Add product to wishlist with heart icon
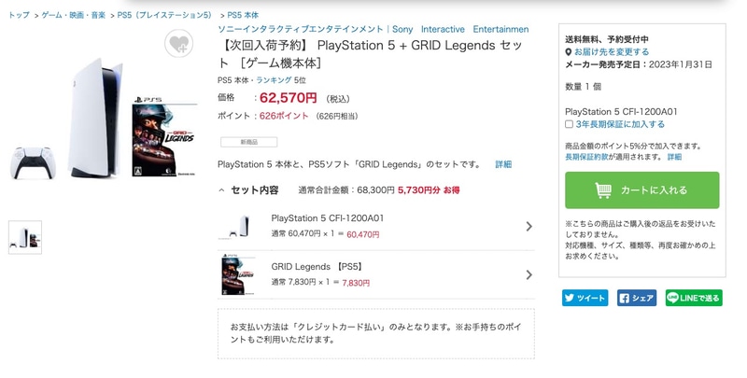747x378 pixels. 179,44
